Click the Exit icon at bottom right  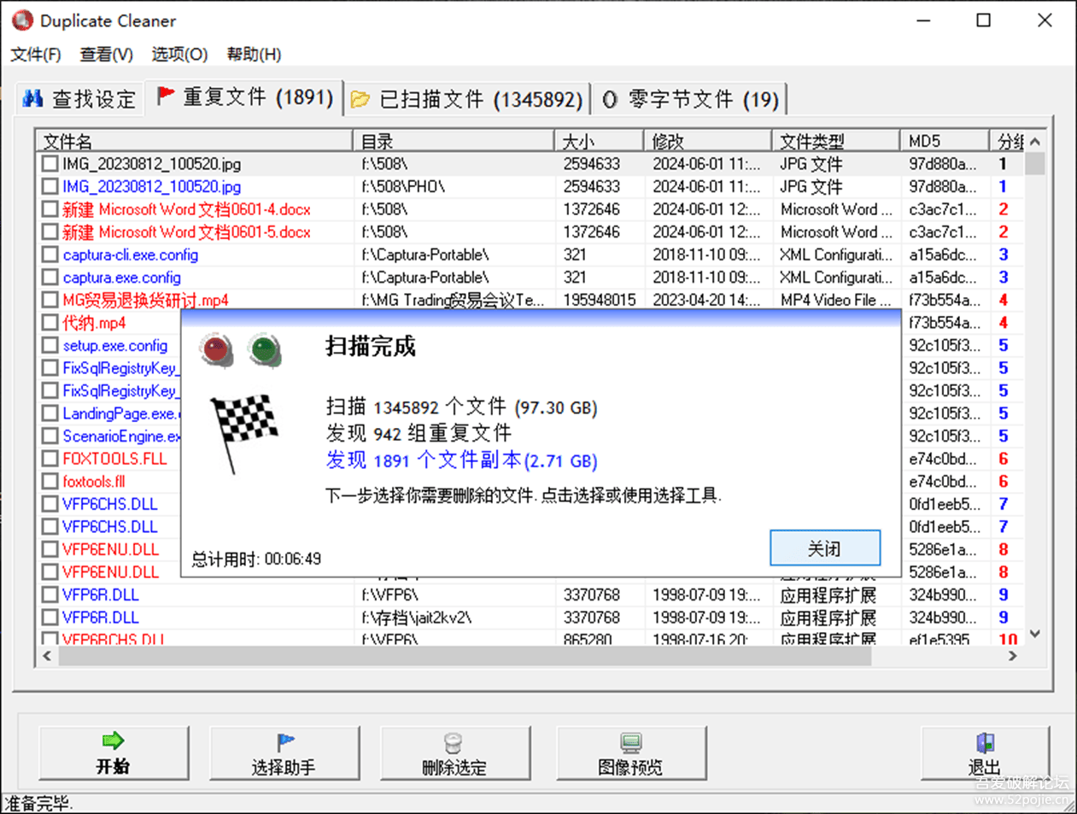[984, 742]
